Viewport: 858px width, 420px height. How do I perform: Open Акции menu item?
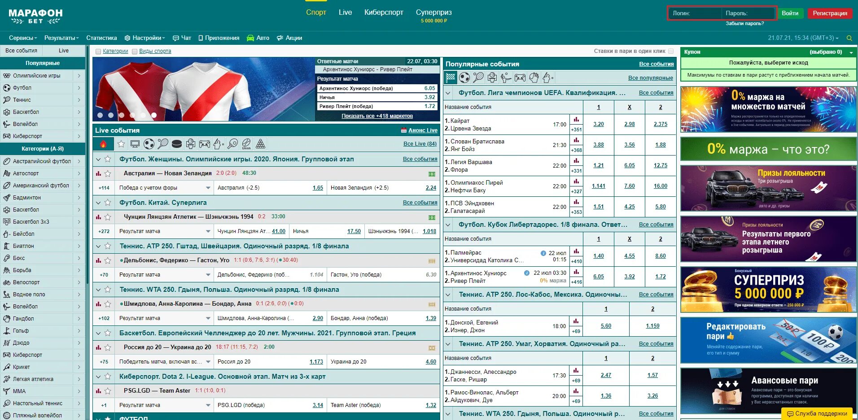289,38
